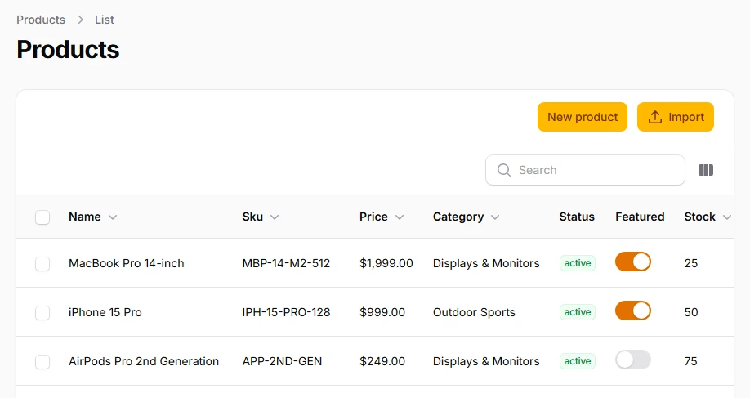This screenshot has width=750, height=398.
Task: Toggle the select-all checkbox in table header
Action: [x=42, y=217]
